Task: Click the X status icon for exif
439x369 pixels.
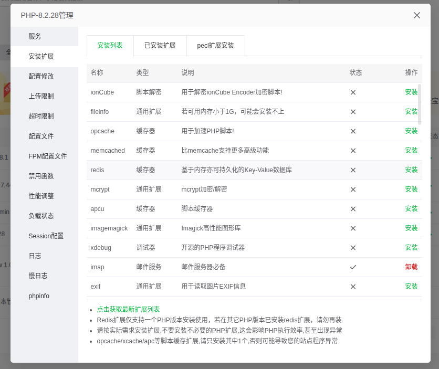Action: pos(353,287)
